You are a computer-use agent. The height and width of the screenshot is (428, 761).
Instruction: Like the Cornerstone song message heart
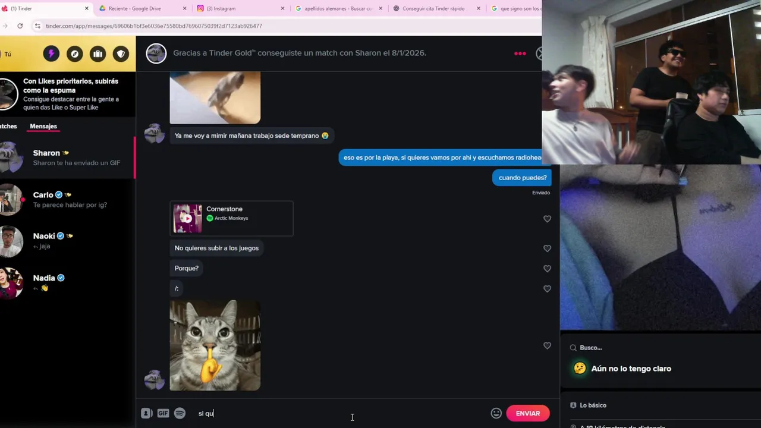[547, 219]
